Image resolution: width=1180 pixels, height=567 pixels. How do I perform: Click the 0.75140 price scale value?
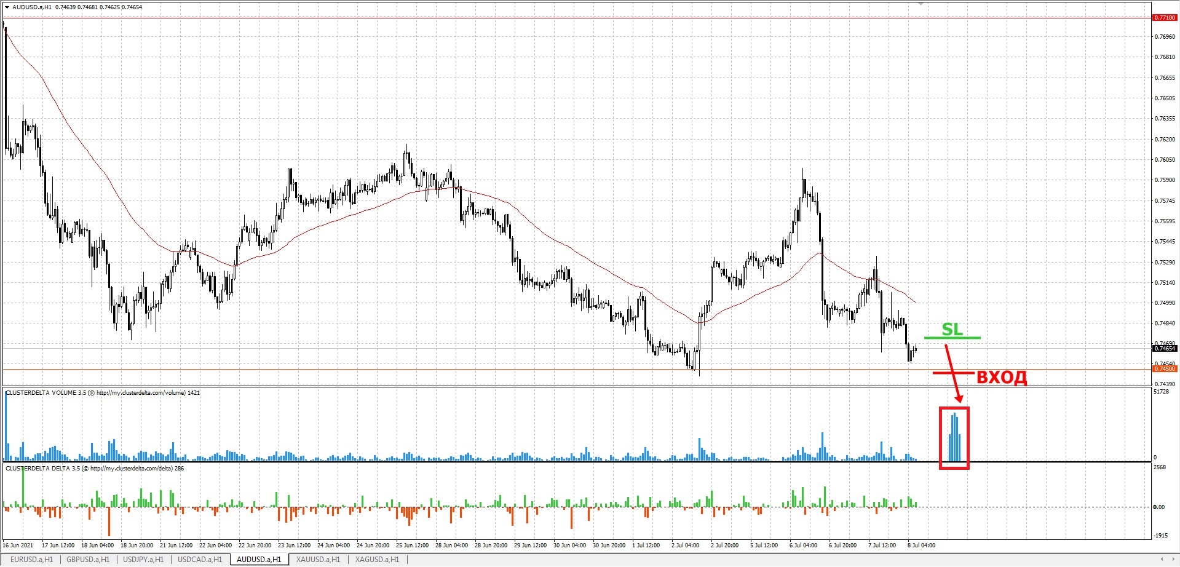[x=1165, y=283]
